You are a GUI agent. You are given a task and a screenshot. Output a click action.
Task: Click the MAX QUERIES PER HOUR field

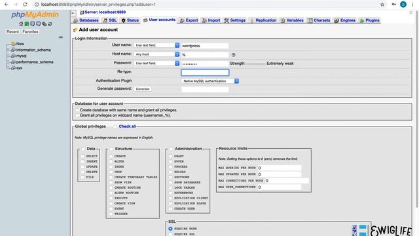280,168
